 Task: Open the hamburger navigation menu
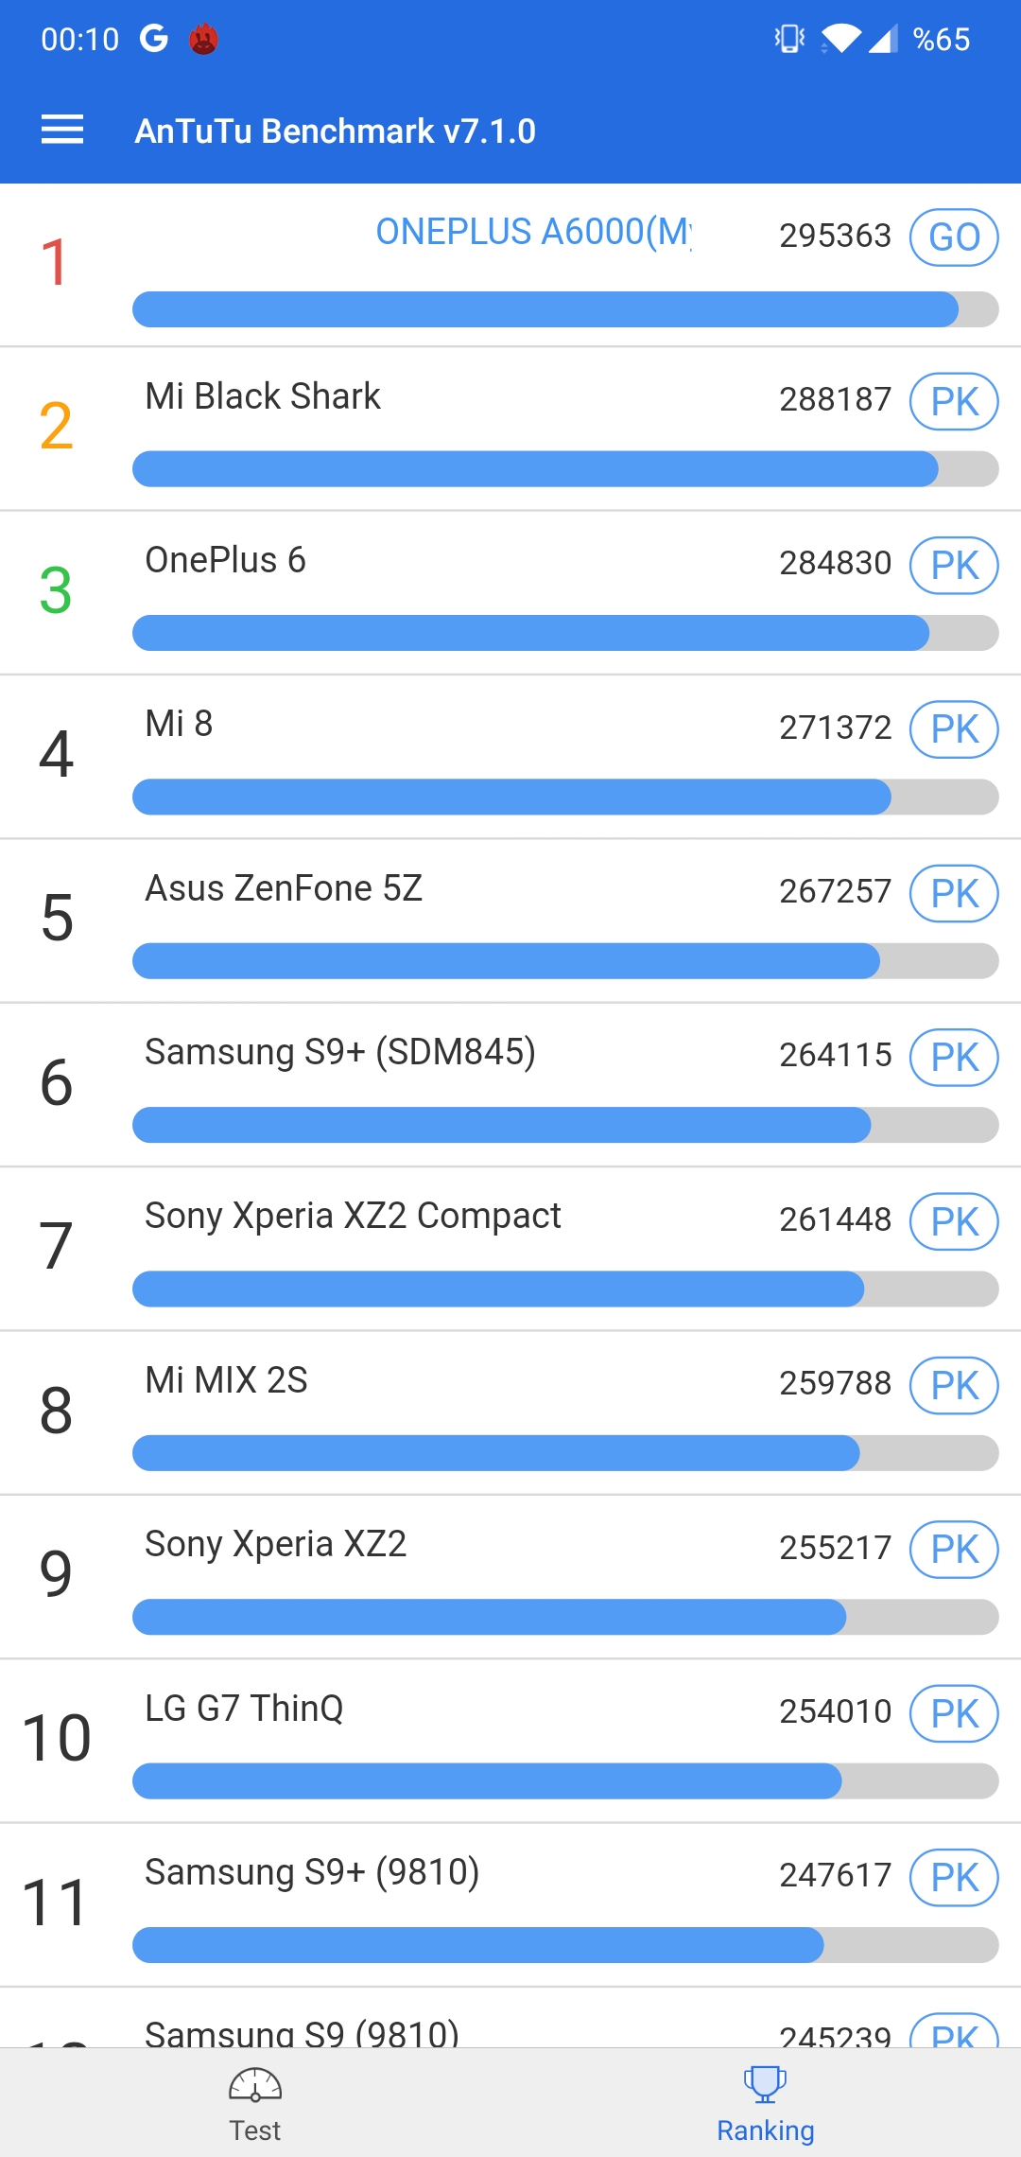point(62,130)
